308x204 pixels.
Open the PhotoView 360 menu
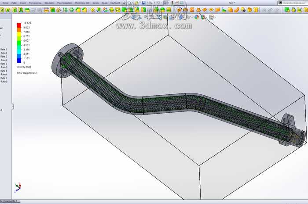click(82, 3)
